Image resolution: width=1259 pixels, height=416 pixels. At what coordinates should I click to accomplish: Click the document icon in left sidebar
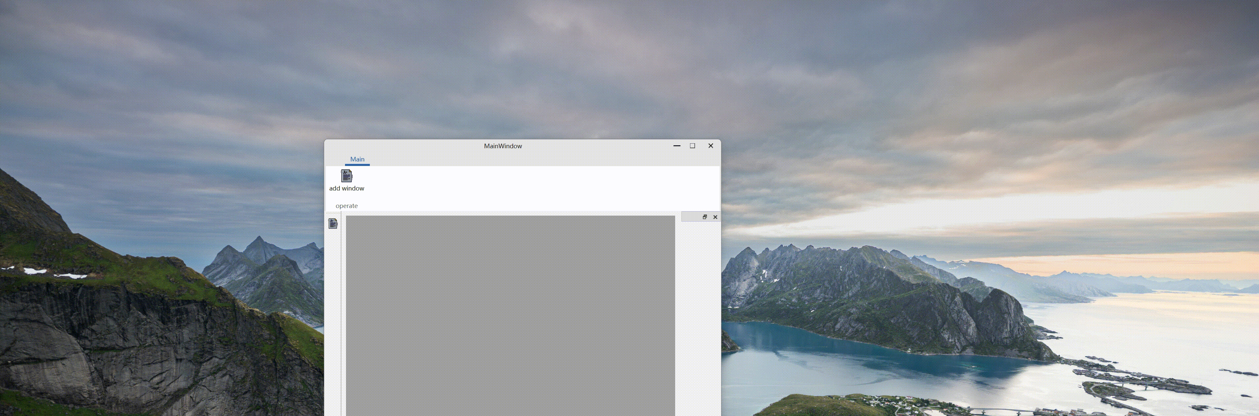click(333, 224)
